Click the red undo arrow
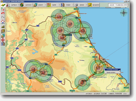The image size is (136, 101). [x=3, y=13]
